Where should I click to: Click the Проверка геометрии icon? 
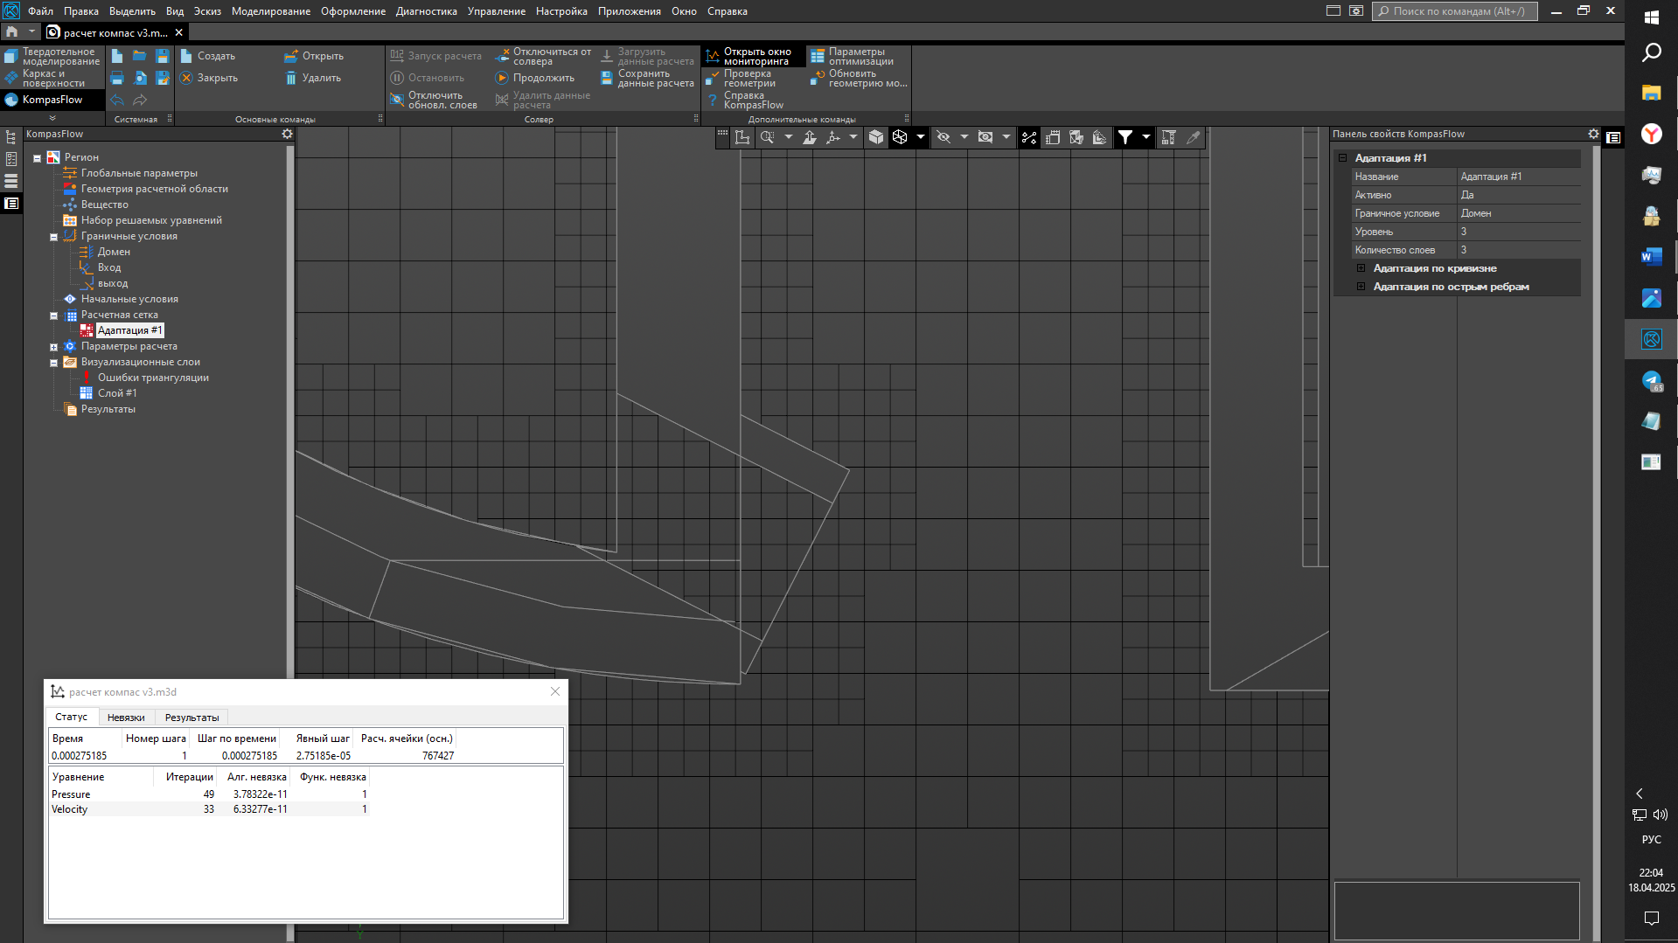713,78
